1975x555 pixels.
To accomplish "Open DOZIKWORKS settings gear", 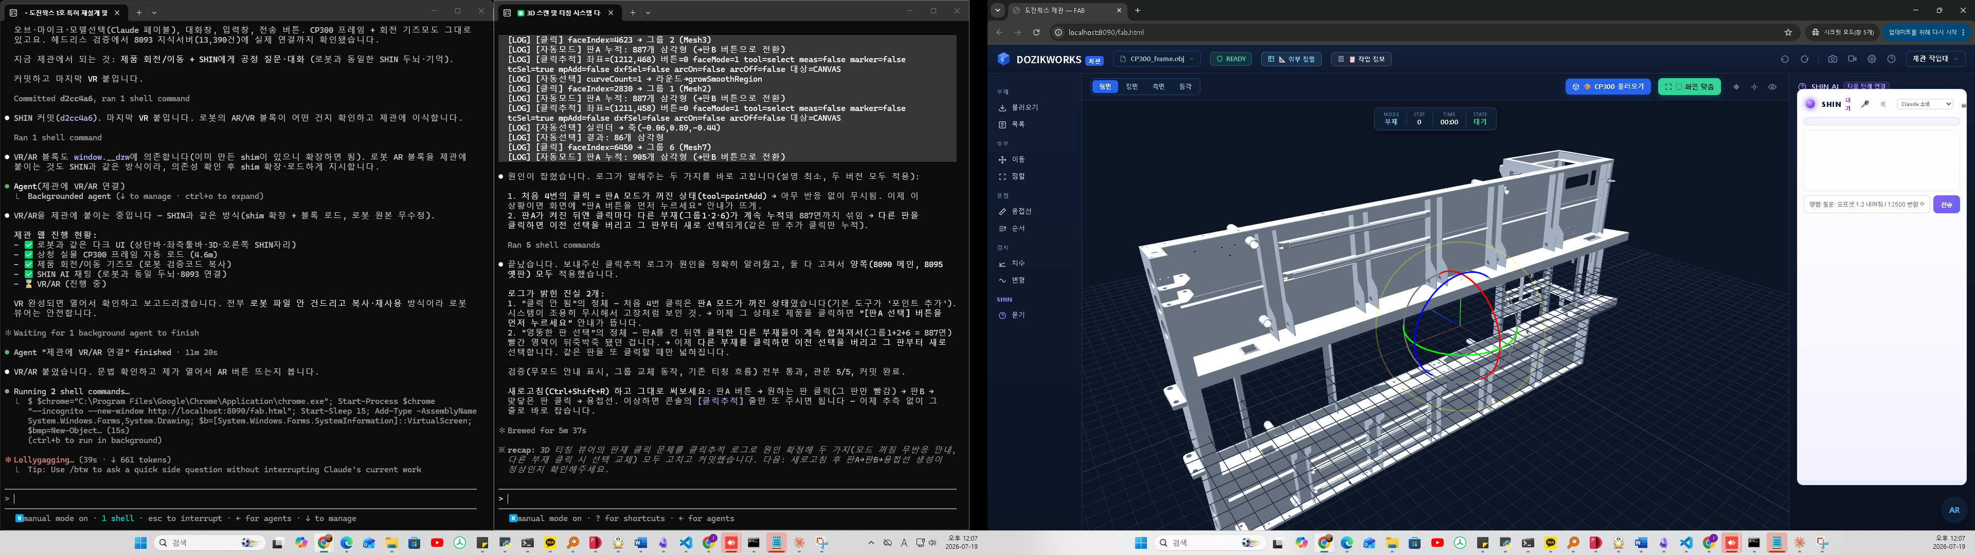I will point(1872,59).
